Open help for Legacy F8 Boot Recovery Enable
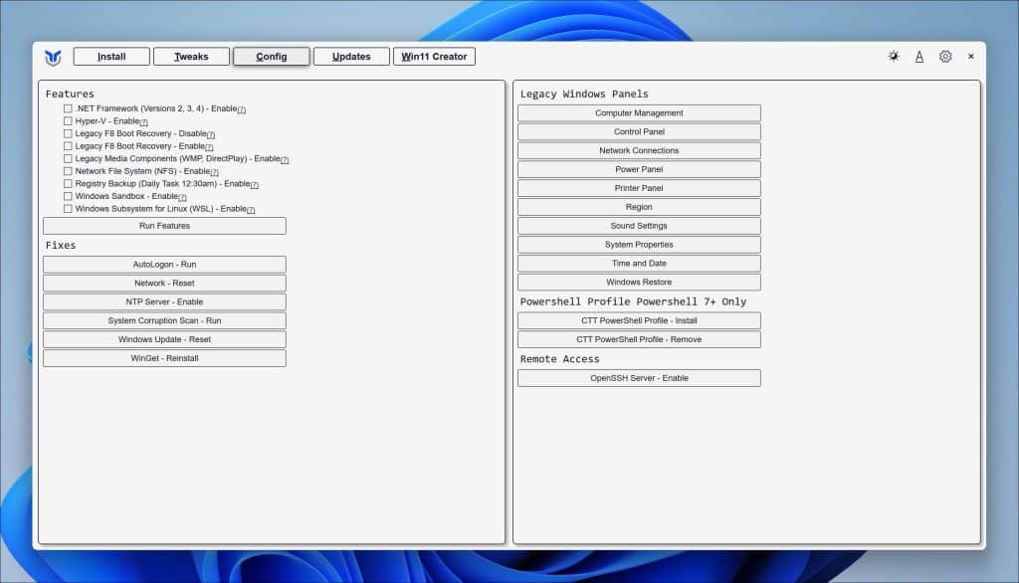 (x=209, y=147)
